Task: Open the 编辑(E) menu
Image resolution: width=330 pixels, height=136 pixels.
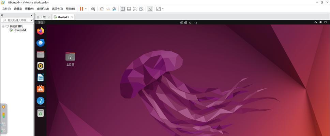Action: point(18,9)
